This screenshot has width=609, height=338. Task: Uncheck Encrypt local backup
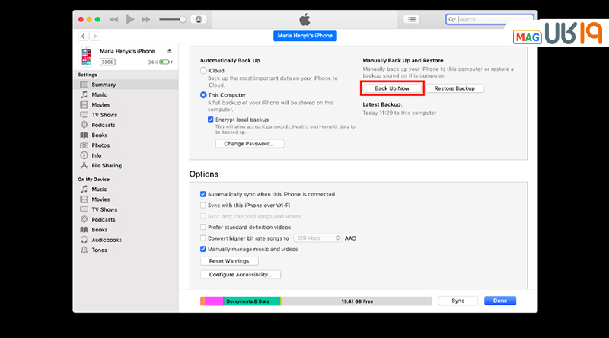pyautogui.click(x=211, y=120)
